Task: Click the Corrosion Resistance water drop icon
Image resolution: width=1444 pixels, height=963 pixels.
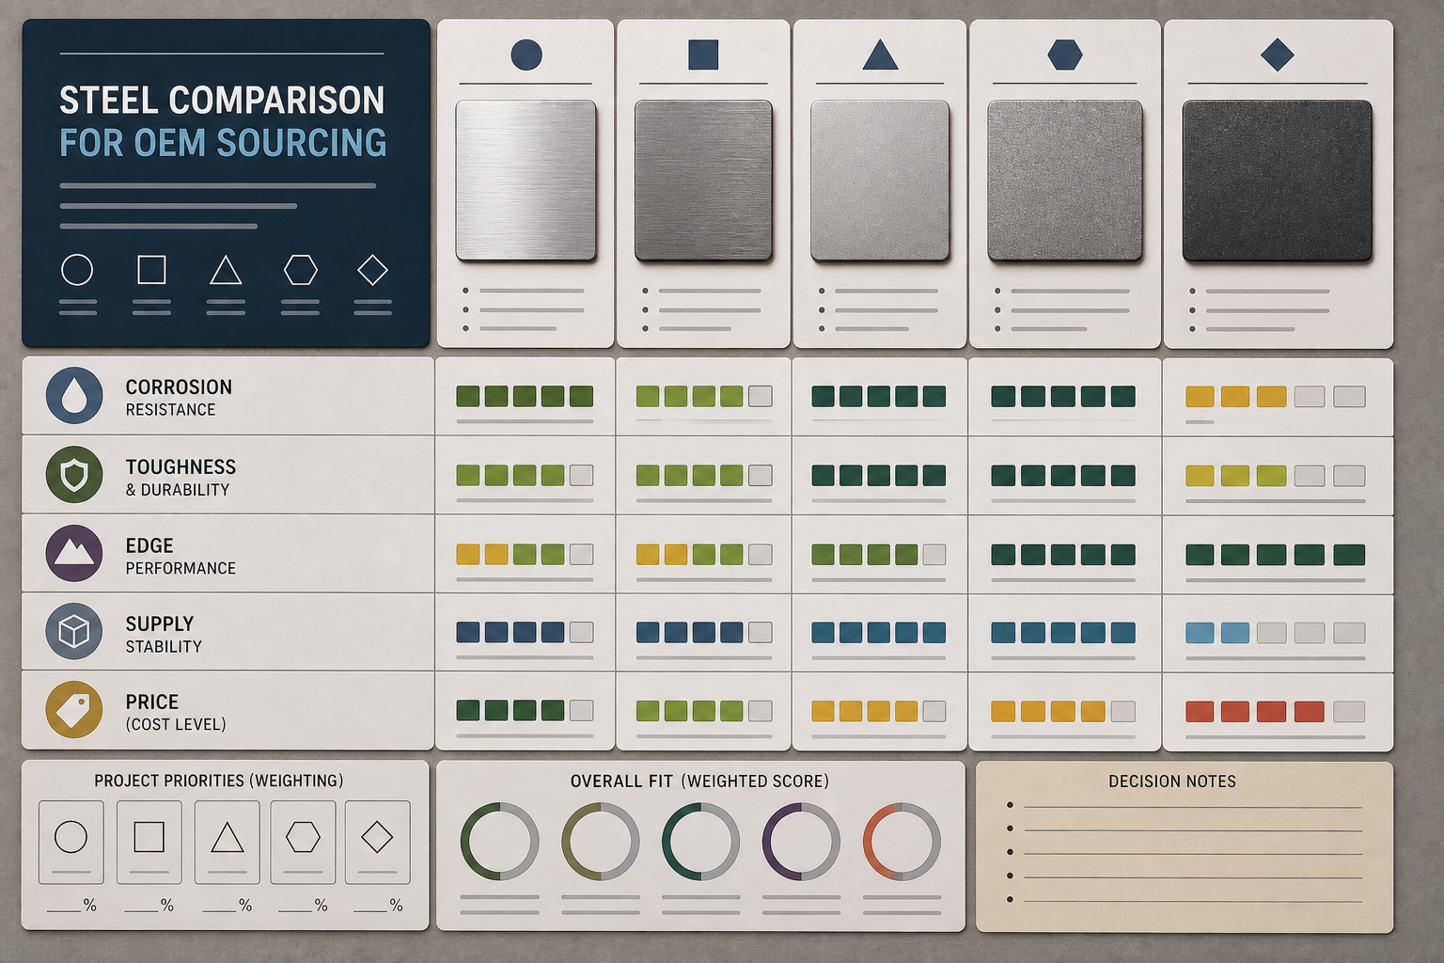Action: [x=74, y=396]
